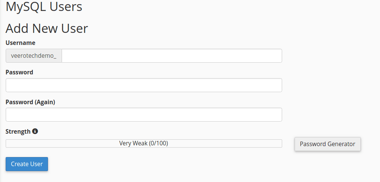The image size is (380, 182).
Task: Click into the Password field
Action: pos(144,85)
